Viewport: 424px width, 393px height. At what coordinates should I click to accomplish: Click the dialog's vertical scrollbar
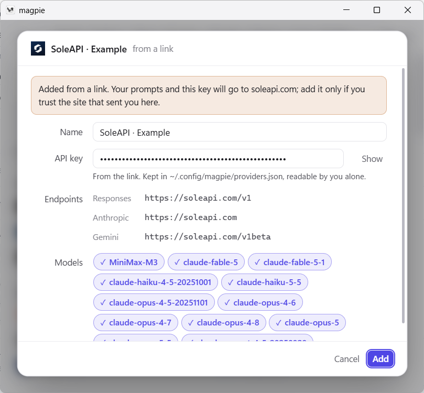(x=403, y=196)
